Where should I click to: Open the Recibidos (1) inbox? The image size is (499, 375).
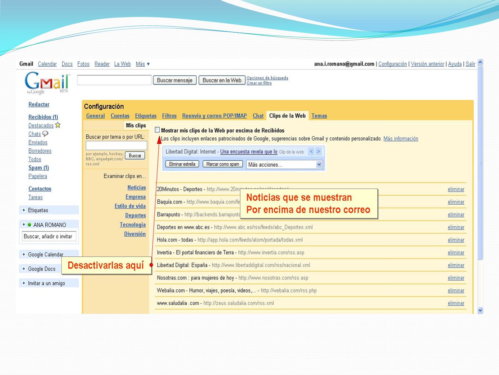(x=43, y=117)
